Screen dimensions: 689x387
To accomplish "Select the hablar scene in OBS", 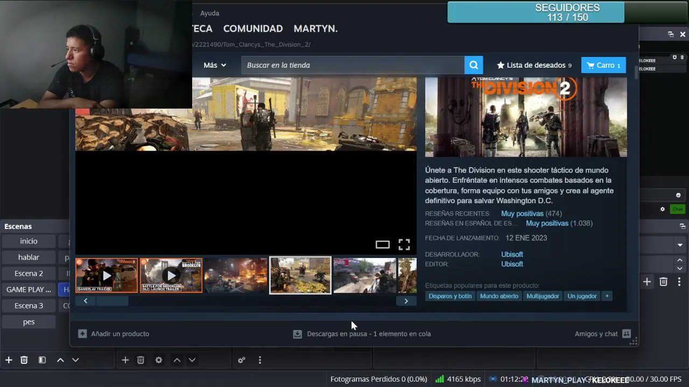I will coord(29,257).
